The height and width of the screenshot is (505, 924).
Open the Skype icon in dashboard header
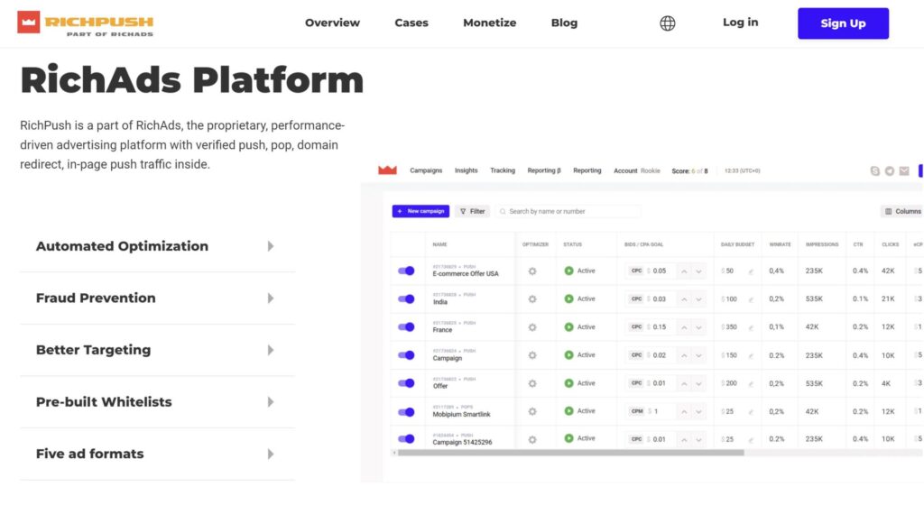click(875, 170)
